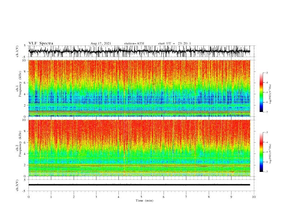Click ch.2 frequency axis tick "8"
This screenshot has height=221, width=286.
click(x=25, y=131)
